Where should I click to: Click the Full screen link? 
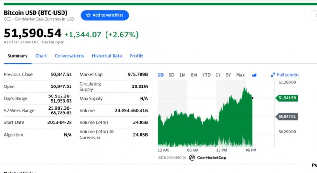pos(285,75)
